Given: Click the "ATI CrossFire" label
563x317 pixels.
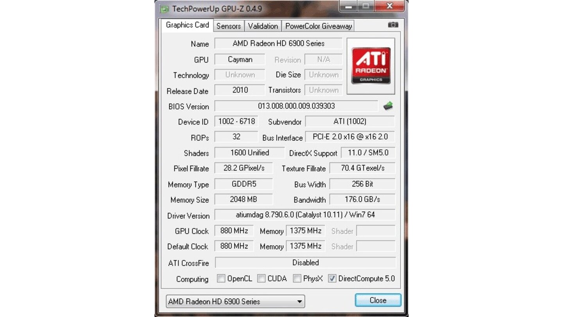Looking at the screenshot, I should click(x=188, y=263).
